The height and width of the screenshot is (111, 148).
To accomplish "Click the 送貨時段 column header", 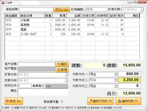I will [x=102, y=16].
